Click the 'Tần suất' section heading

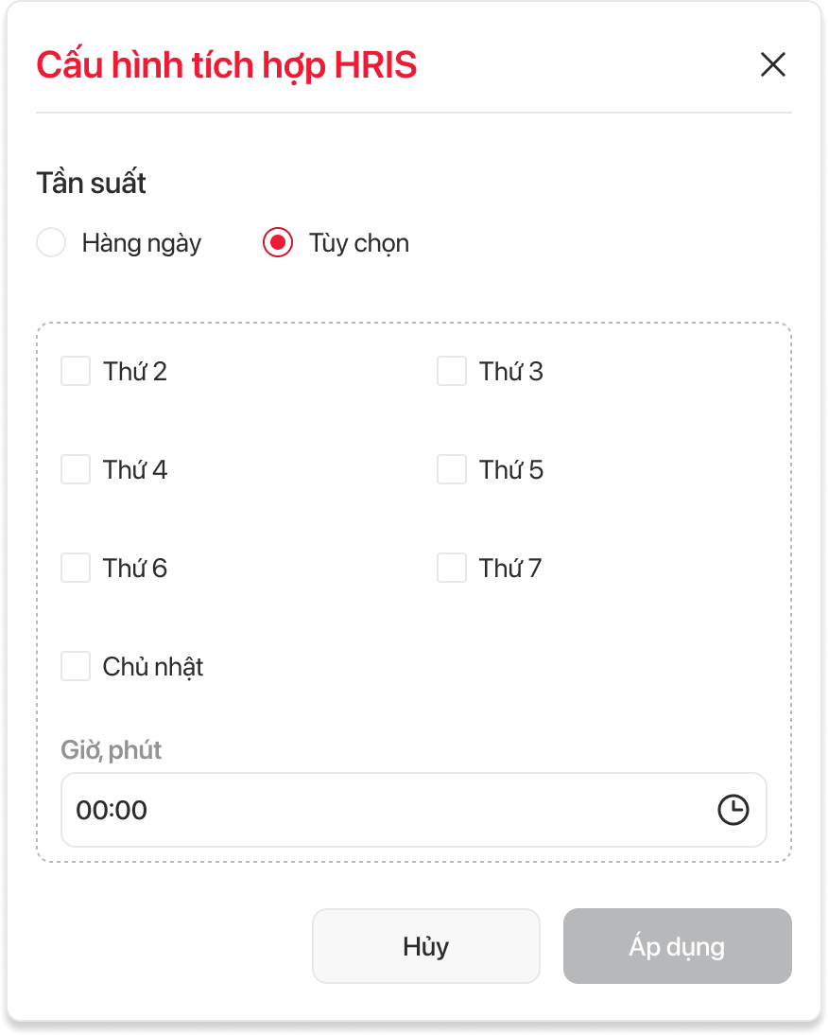click(91, 183)
